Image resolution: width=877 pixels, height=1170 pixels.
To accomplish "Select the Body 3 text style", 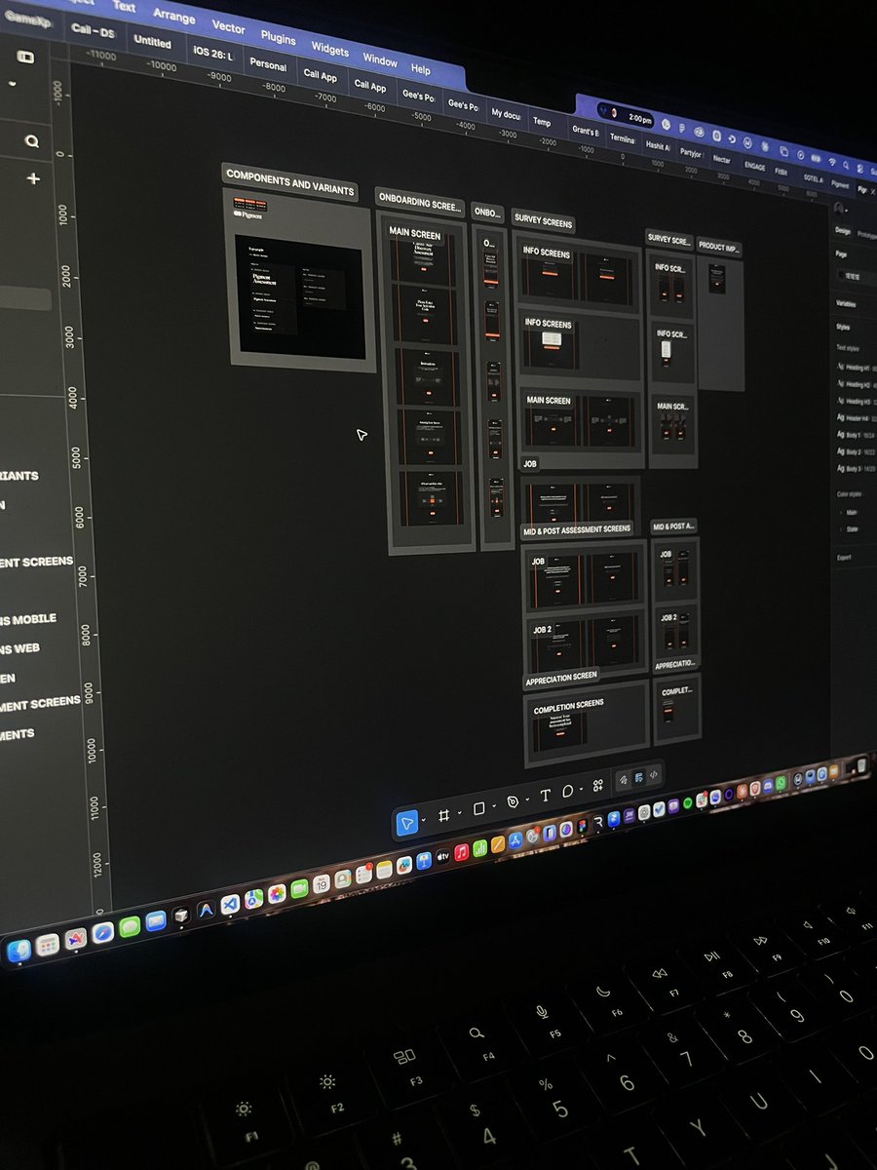I will (x=856, y=468).
